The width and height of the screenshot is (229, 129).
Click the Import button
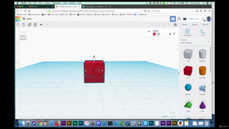coord(184,25)
